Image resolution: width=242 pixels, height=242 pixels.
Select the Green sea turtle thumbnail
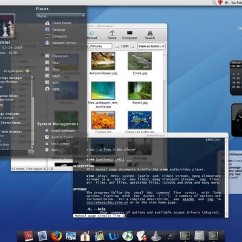tap(140, 120)
